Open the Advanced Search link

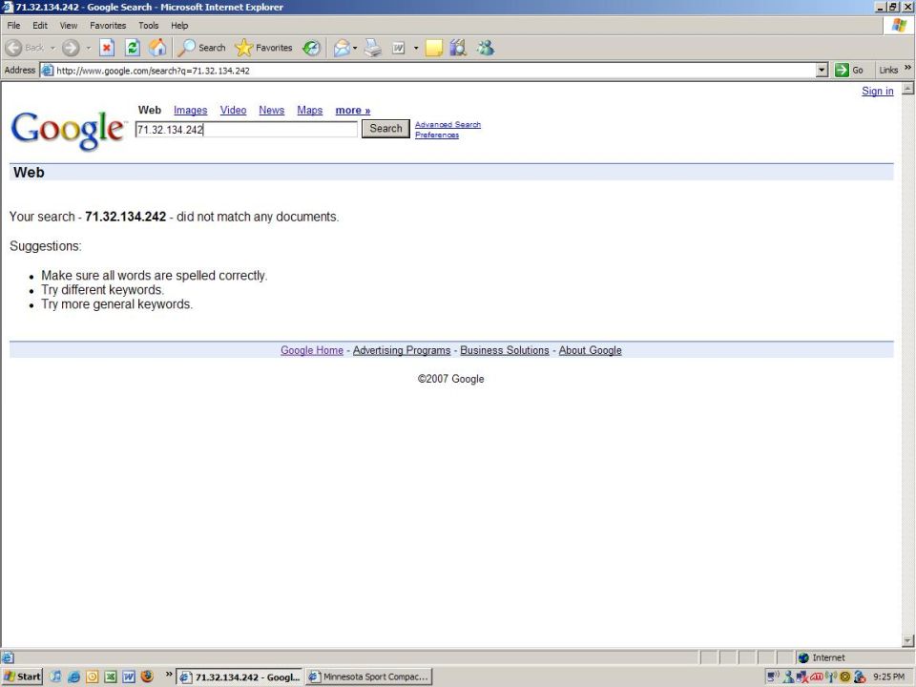tap(448, 124)
